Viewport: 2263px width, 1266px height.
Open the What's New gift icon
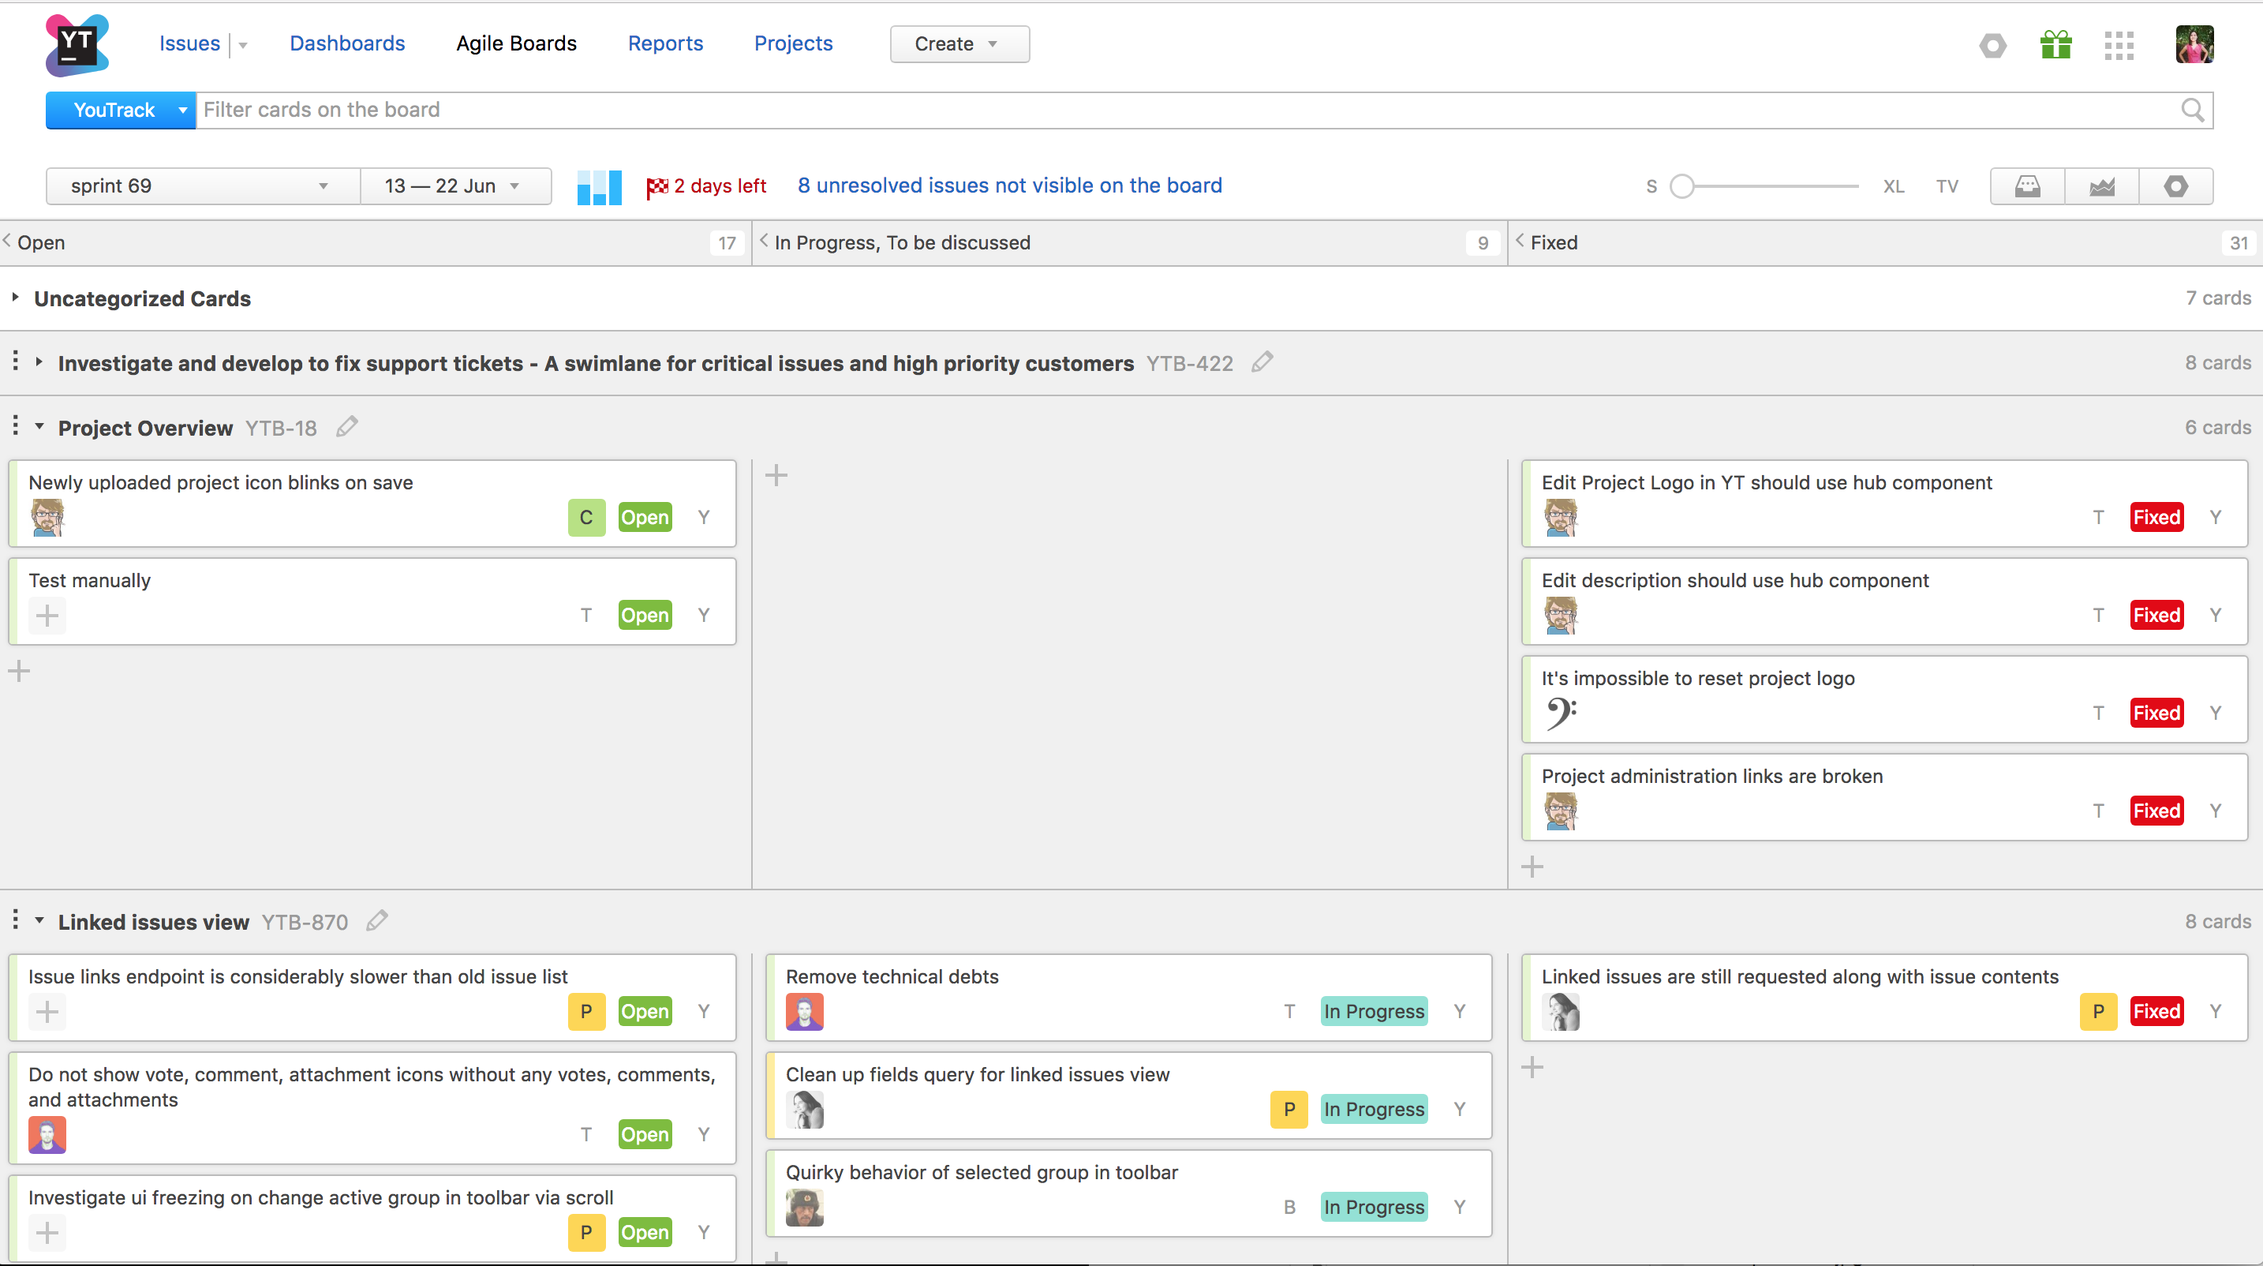coord(2055,44)
